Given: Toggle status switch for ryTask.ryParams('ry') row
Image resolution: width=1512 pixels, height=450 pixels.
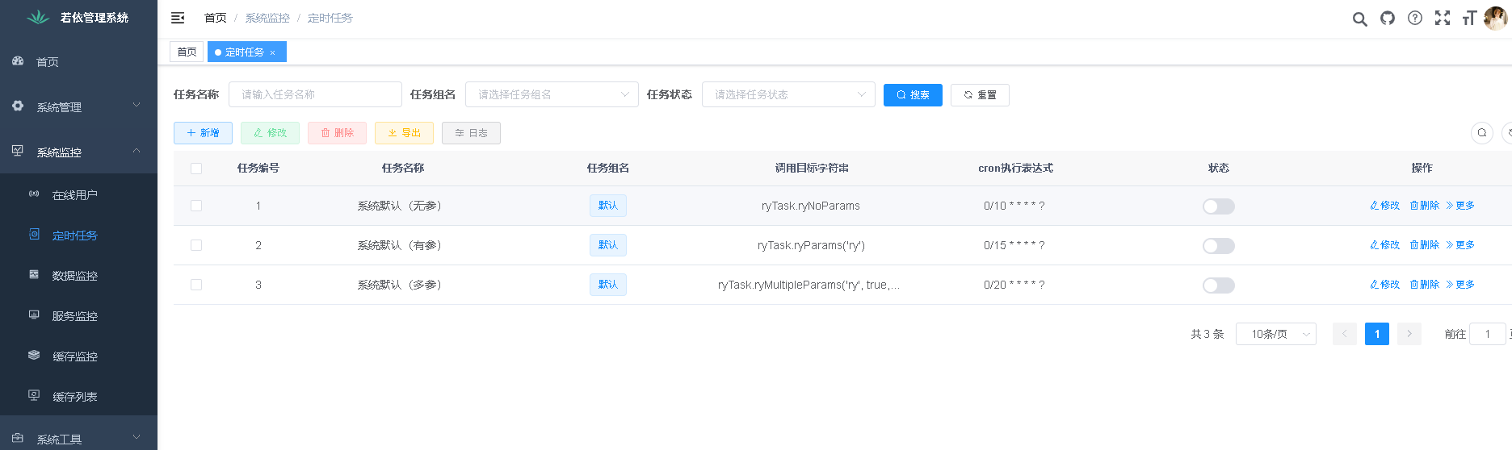Looking at the screenshot, I should click(1218, 246).
